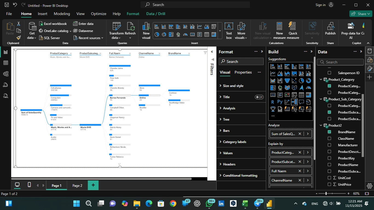The width and height of the screenshot is (374, 210).
Task: Remove ChannelName from Explain by
Action: [300, 180]
